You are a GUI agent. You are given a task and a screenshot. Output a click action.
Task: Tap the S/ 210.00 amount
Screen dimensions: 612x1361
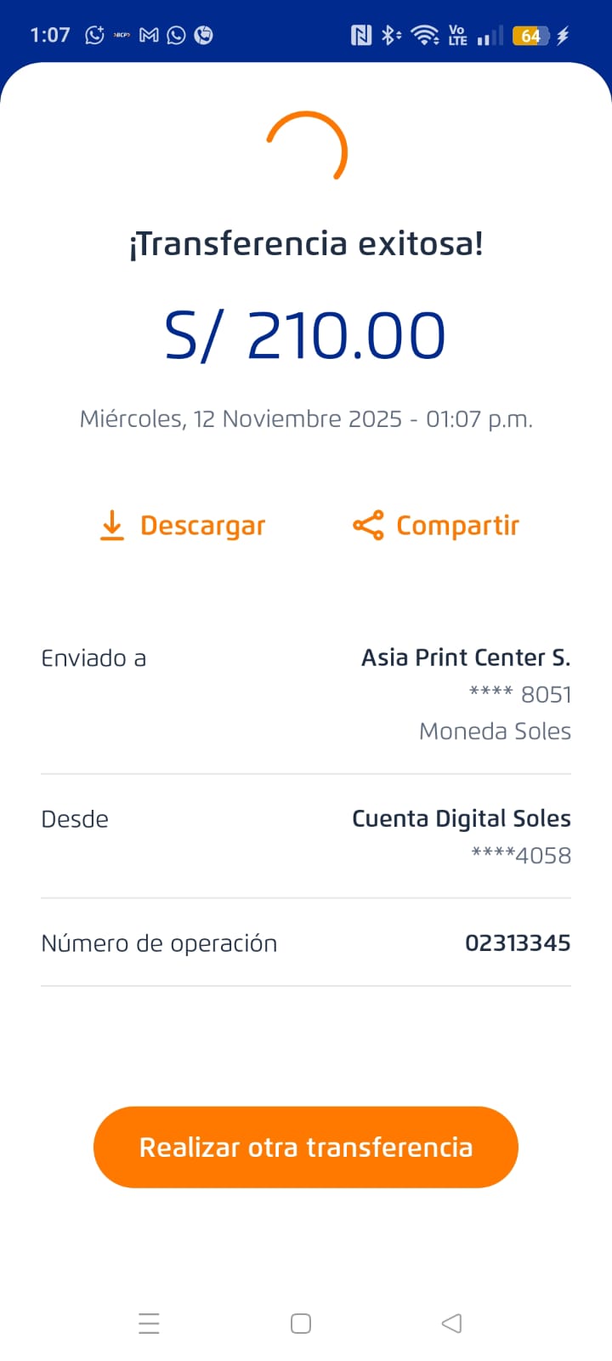[305, 335]
